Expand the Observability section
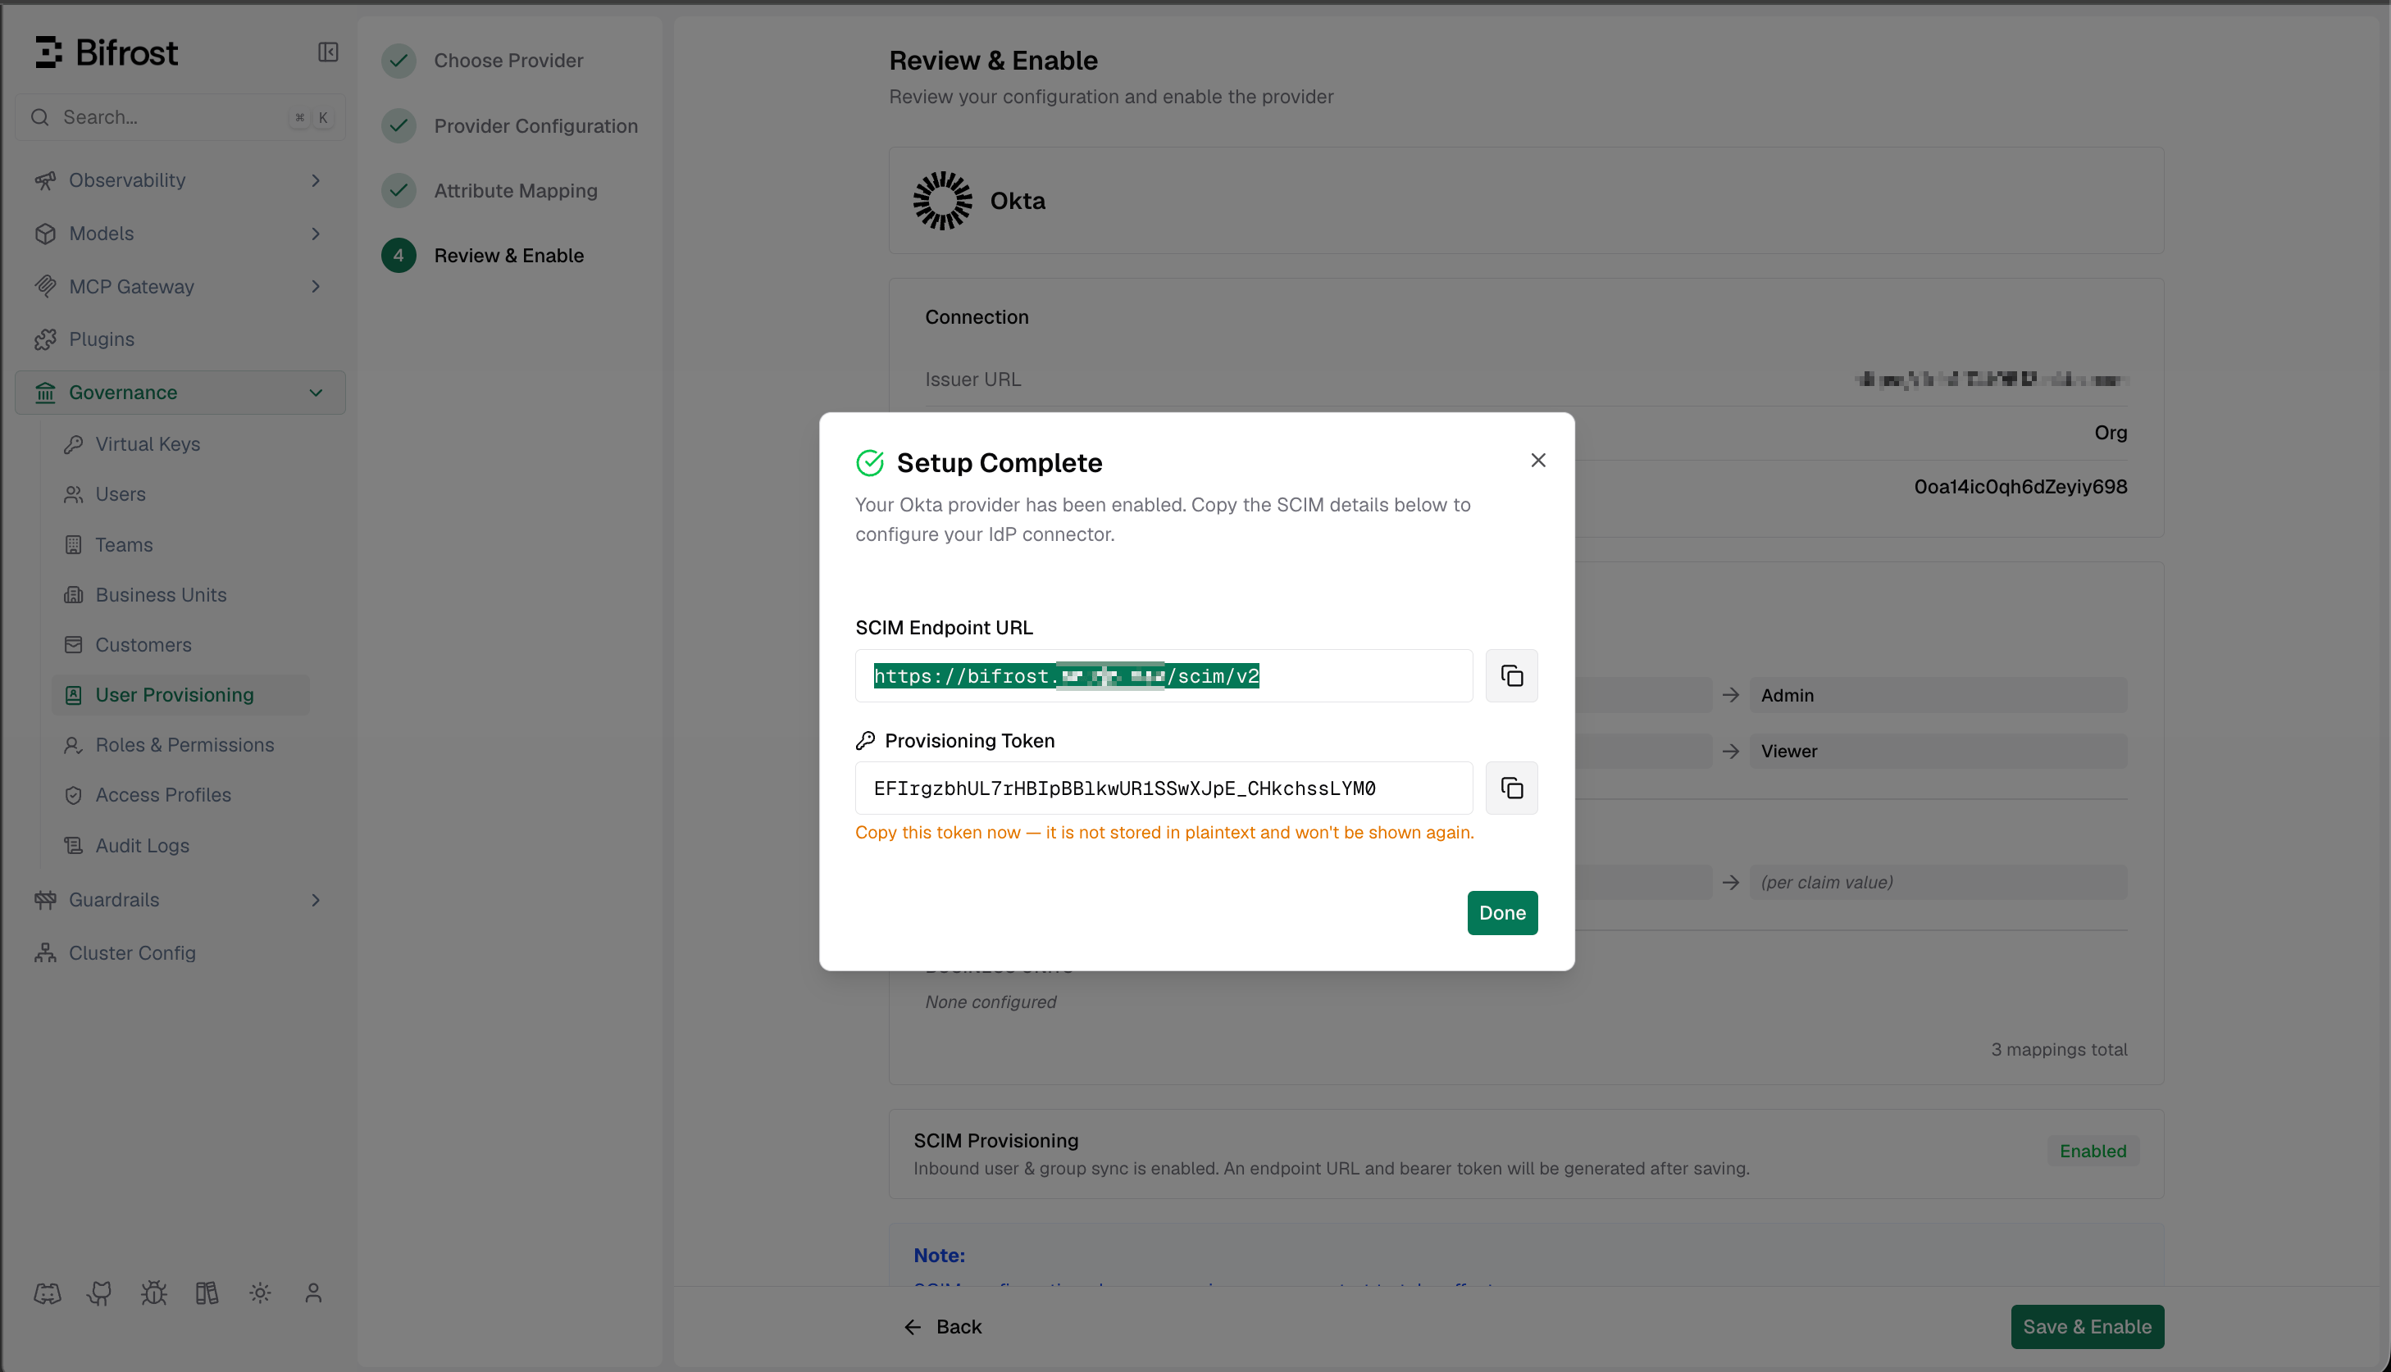 (180, 180)
